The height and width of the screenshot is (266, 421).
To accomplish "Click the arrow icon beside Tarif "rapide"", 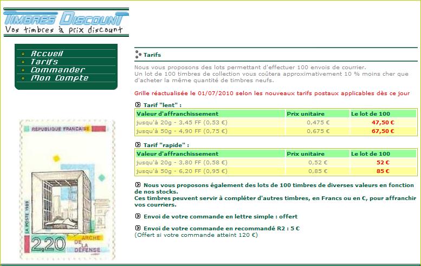I will click(137, 145).
